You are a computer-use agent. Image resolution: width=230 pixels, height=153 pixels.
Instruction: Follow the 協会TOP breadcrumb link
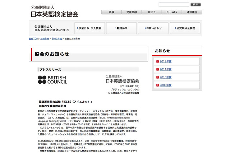click(33, 39)
